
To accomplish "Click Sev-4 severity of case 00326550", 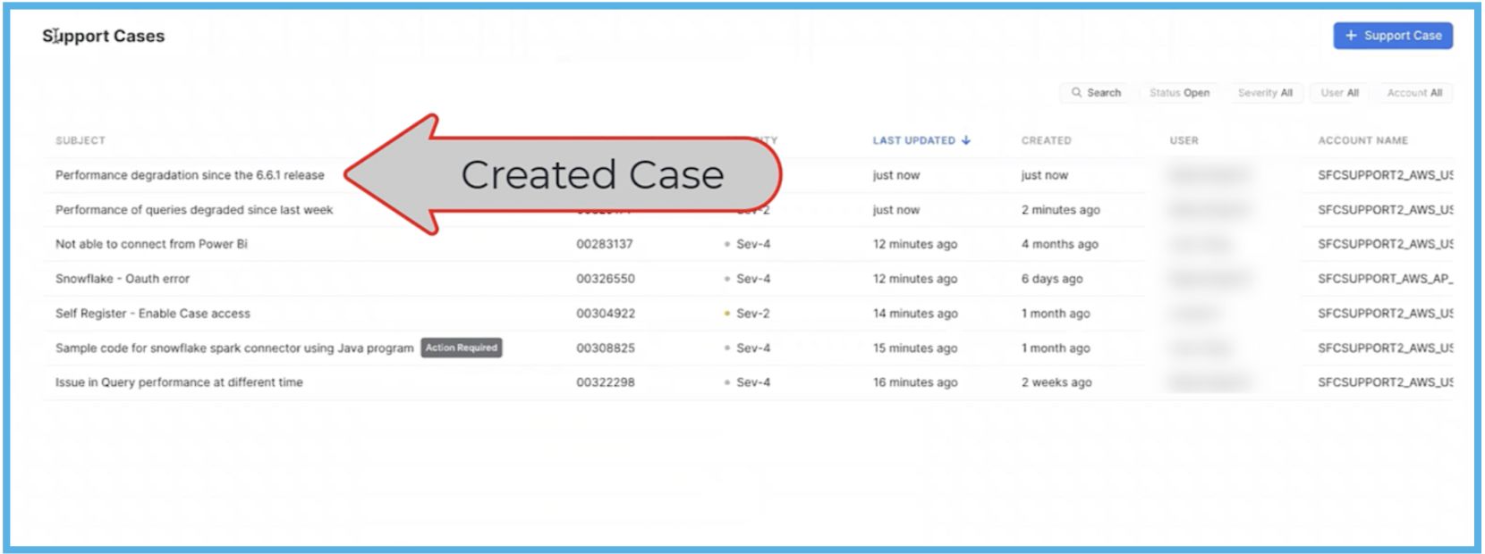I will (x=753, y=279).
